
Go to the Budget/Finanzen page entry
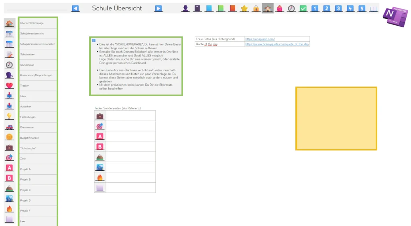pyautogui.click(x=37, y=138)
